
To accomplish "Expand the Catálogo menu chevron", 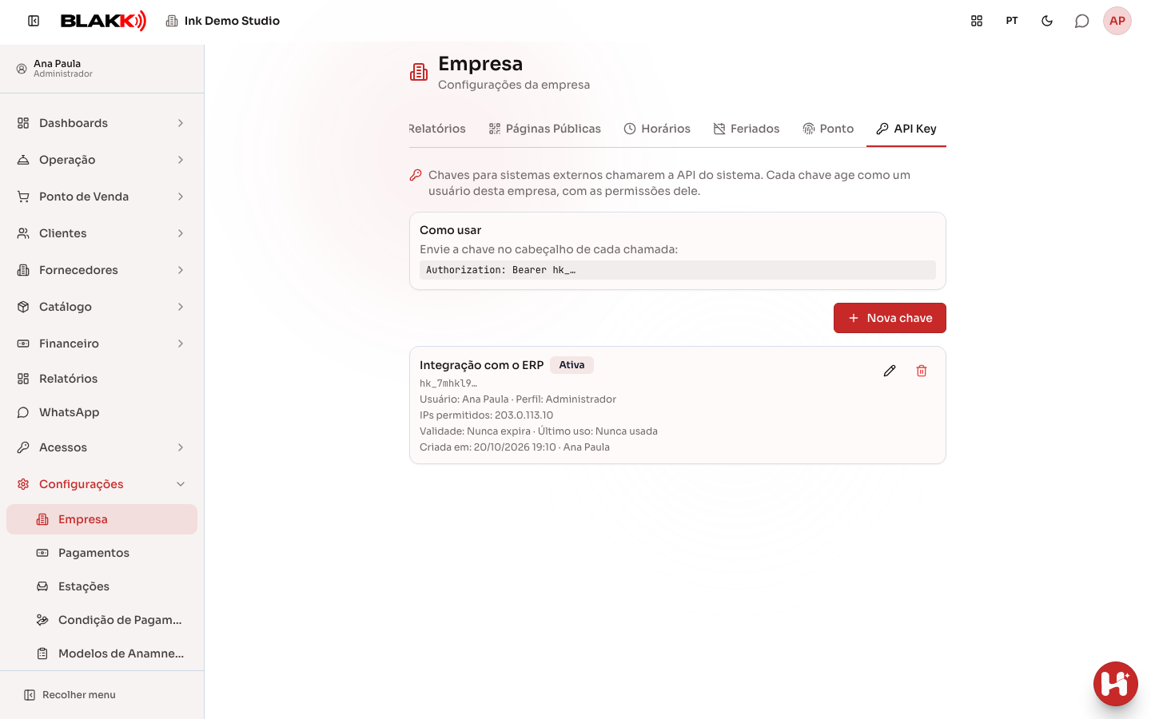I will coord(181,307).
